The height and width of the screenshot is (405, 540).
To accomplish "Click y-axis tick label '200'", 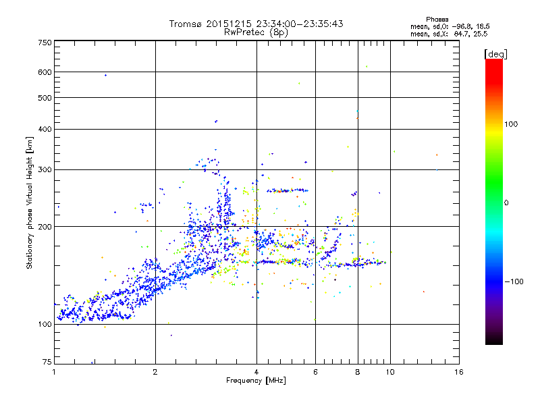I will [x=45, y=227].
